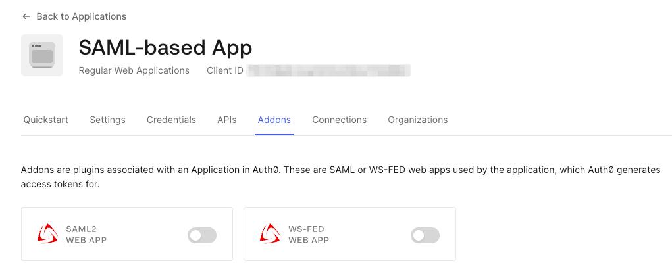Screen dimensions: 672x278
Task: Switch to the Settings tab
Action: [x=107, y=120]
